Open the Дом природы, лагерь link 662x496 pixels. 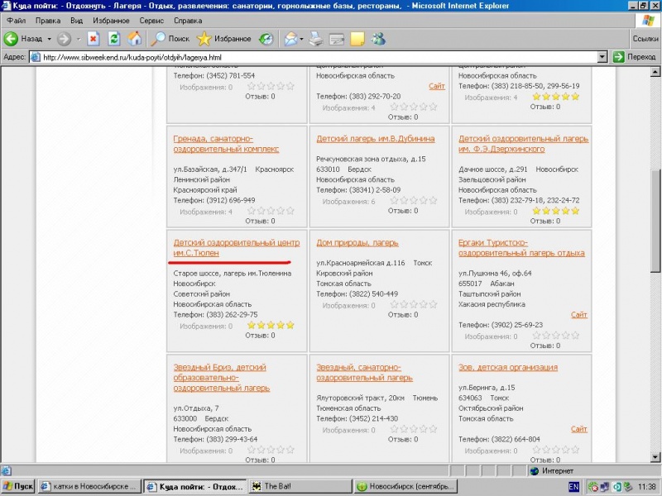[357, 243]
